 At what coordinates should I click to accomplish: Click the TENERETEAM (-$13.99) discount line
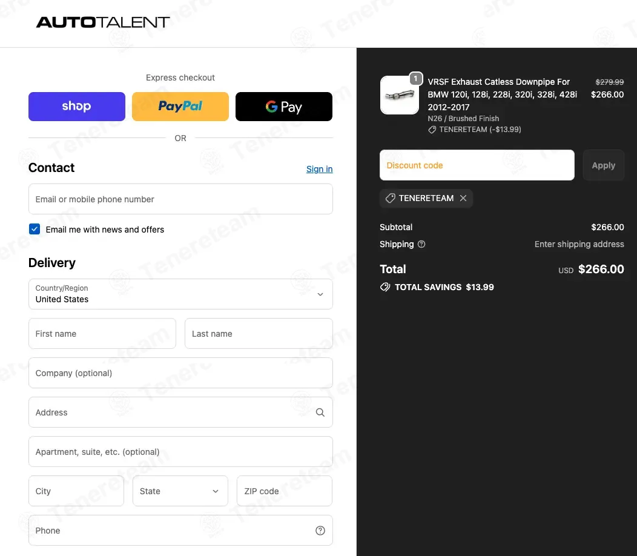(475, 130)
